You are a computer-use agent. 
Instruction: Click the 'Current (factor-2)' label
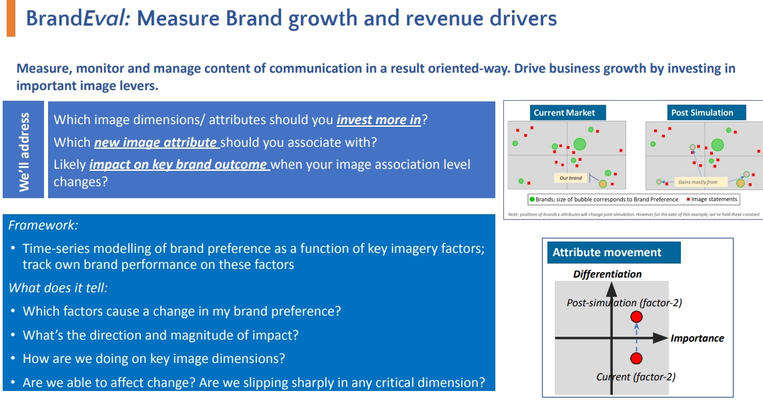[x=636, y=377]
